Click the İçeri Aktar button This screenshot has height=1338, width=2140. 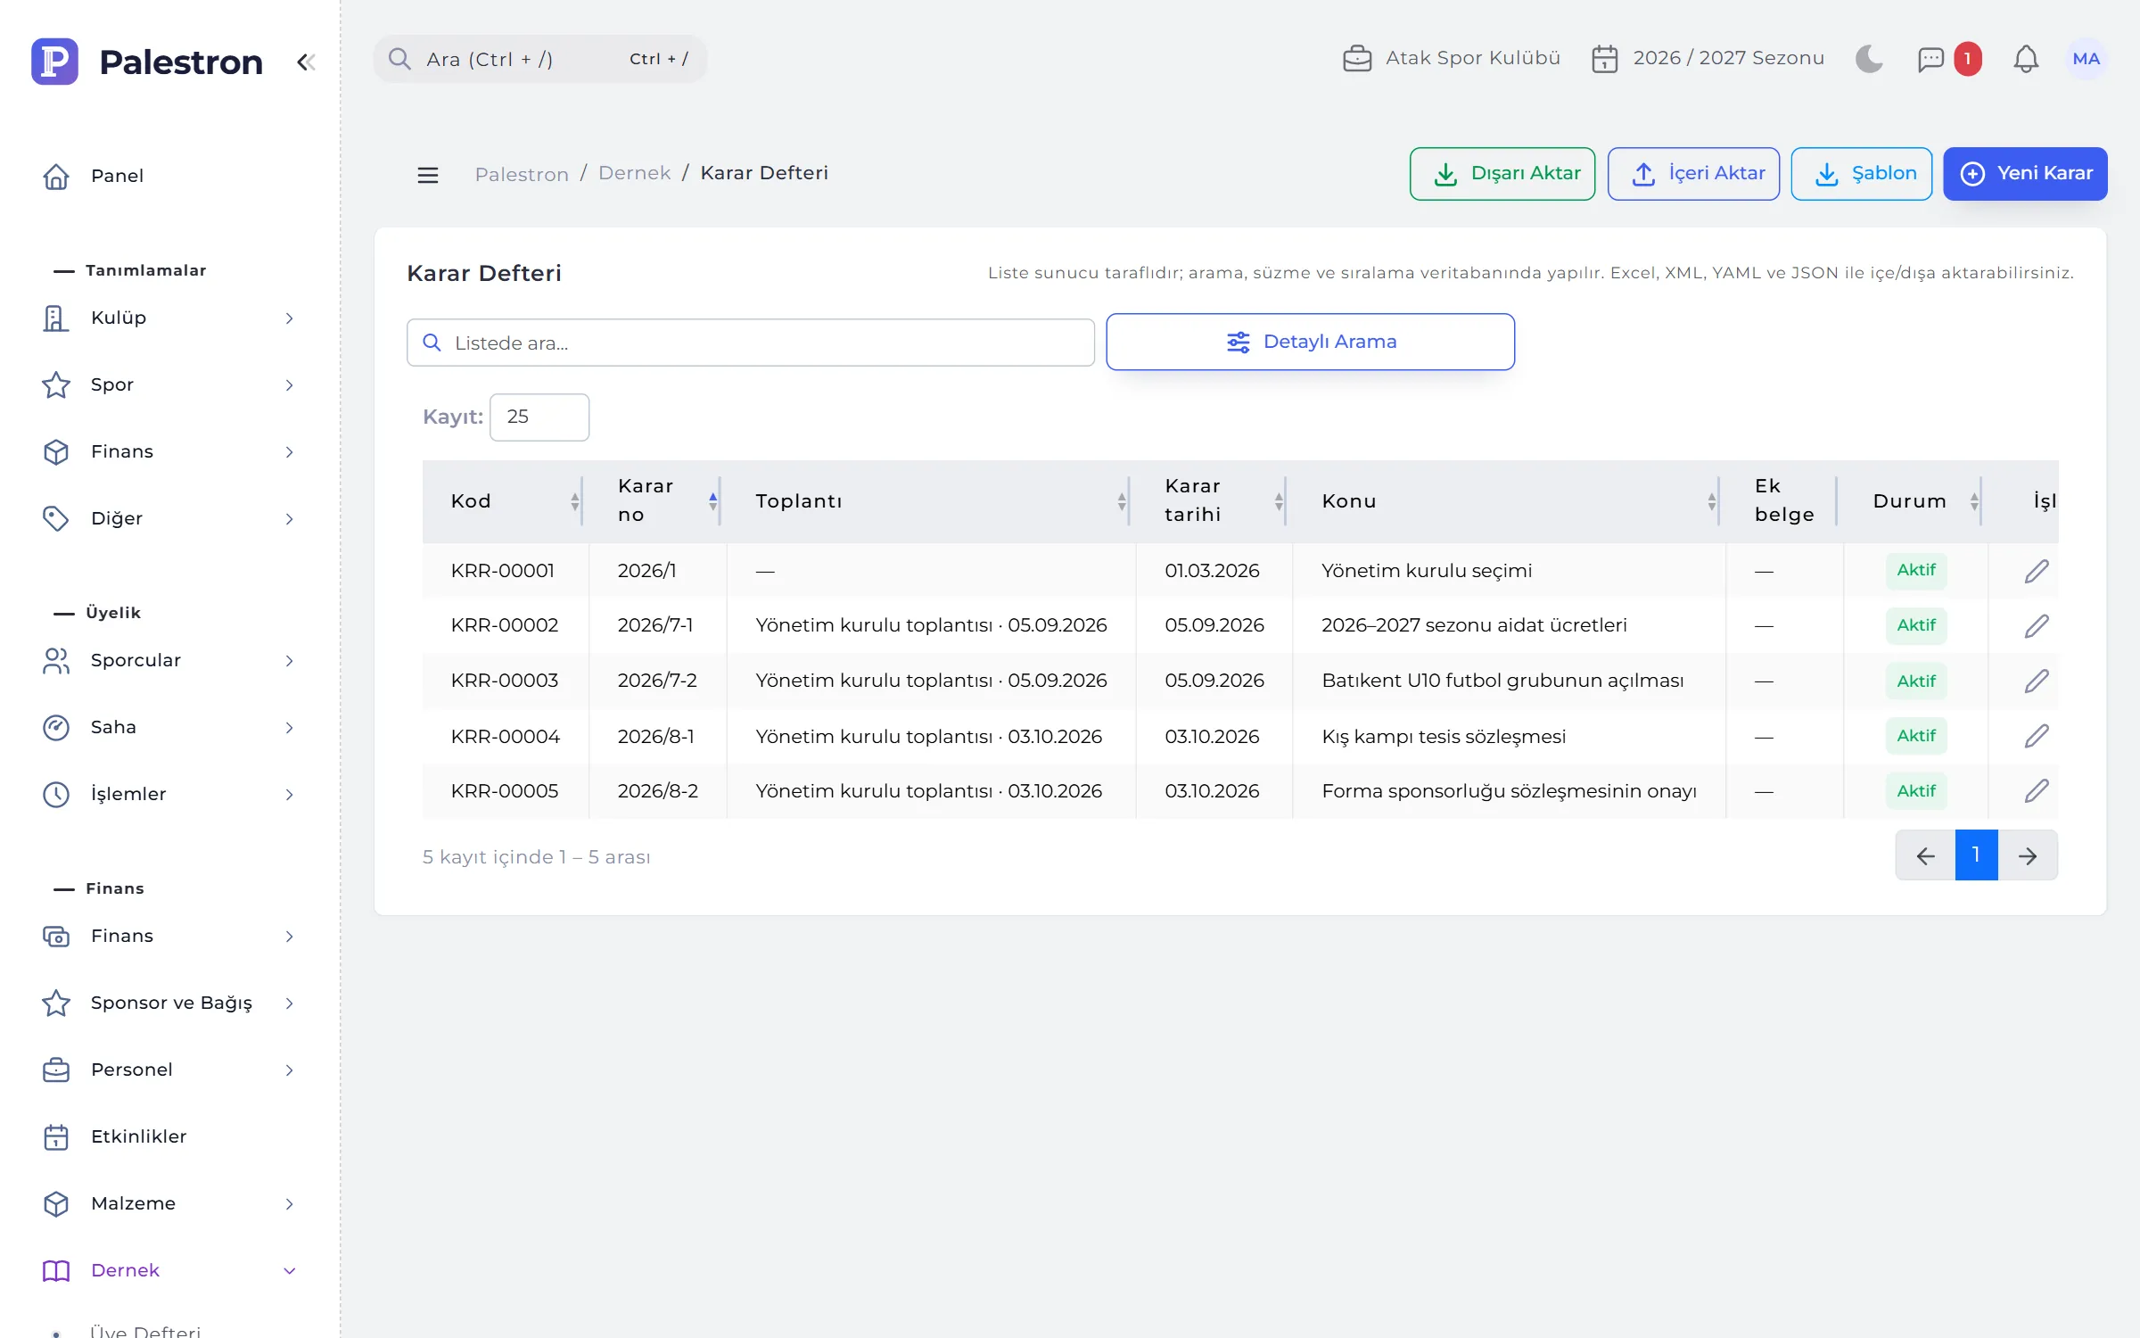1693,174
